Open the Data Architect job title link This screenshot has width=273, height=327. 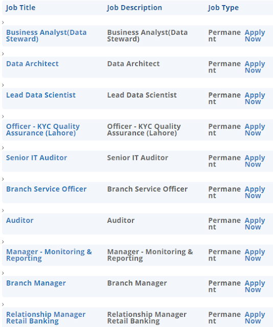coord(32,64)
